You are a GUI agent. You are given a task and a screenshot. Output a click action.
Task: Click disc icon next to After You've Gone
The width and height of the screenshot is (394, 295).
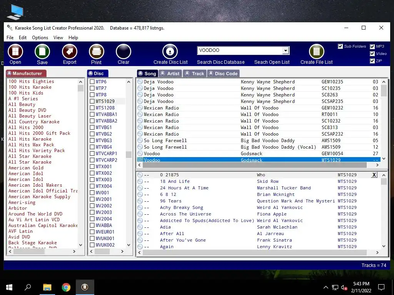pyautogui.click(x=140, y=240)
